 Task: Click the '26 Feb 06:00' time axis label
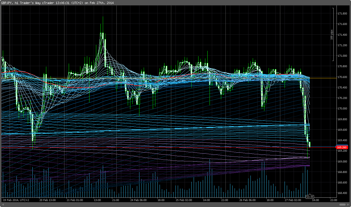[x=248, y=200]
